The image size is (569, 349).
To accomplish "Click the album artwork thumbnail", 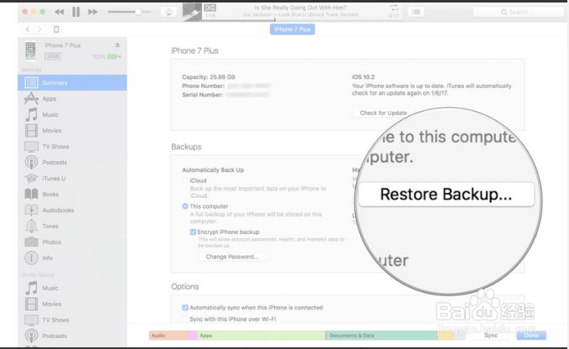I will coord(192,12).
